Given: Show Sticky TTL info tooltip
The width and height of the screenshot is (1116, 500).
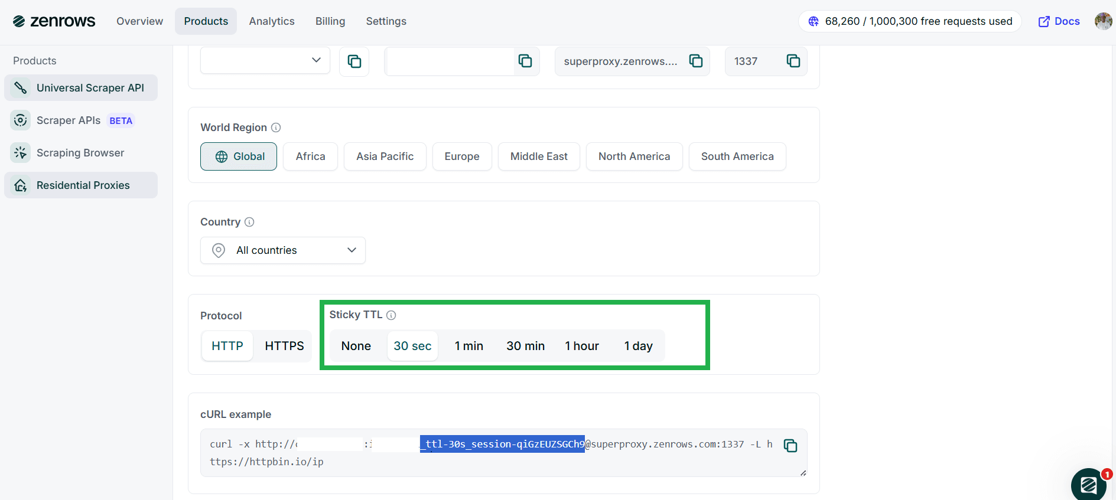Looking at the screenshot, I should pyautogui.click(x=391, y=315).
